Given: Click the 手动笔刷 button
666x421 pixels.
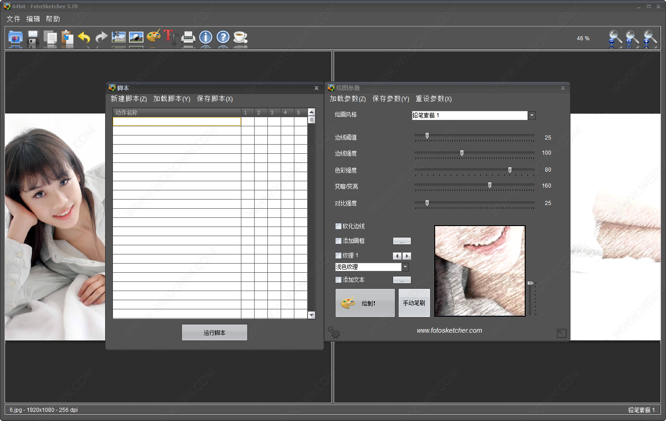Looking at the screenshot, I should click(414, 303).
